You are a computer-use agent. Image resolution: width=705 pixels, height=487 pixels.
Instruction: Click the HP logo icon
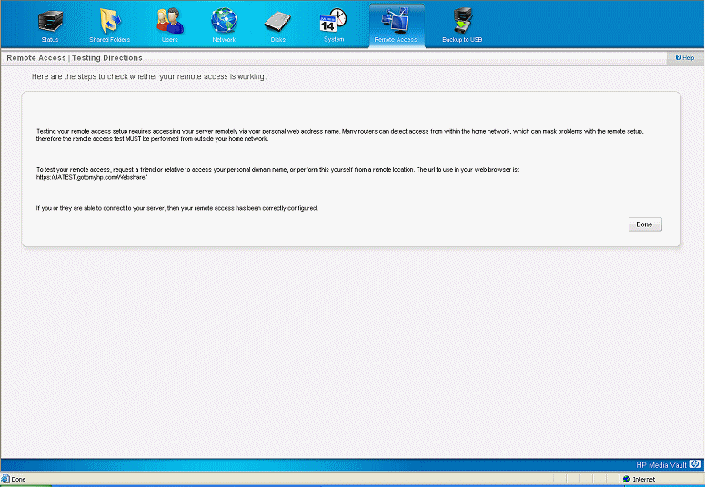(695, 463)
